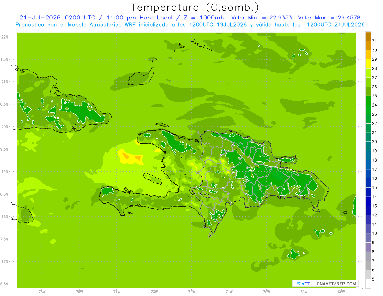Click the legend label '29'
Viewport: 383px width, 296px height.
375,59
